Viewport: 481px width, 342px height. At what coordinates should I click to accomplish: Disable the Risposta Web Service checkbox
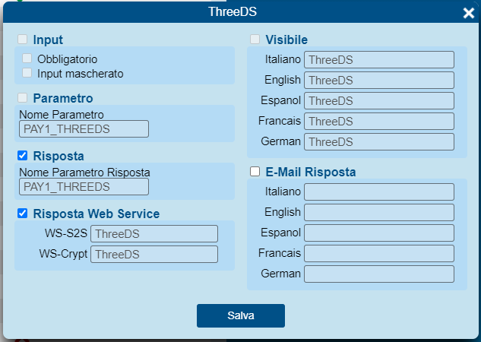(22, 213)
